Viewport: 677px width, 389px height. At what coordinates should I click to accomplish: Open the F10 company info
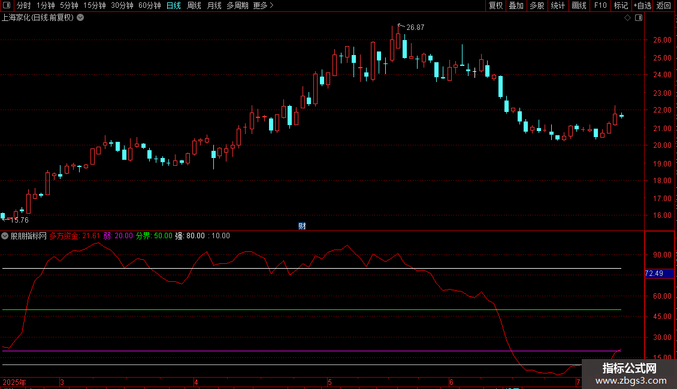[600, 5]
